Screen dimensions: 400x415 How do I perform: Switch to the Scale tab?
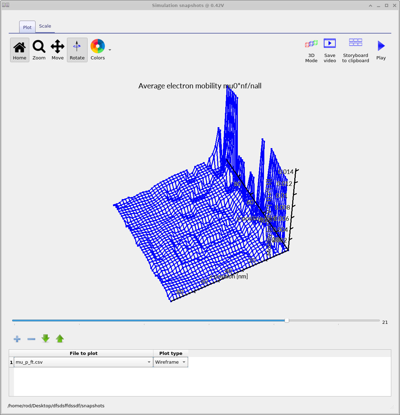(x=45, y=26)
